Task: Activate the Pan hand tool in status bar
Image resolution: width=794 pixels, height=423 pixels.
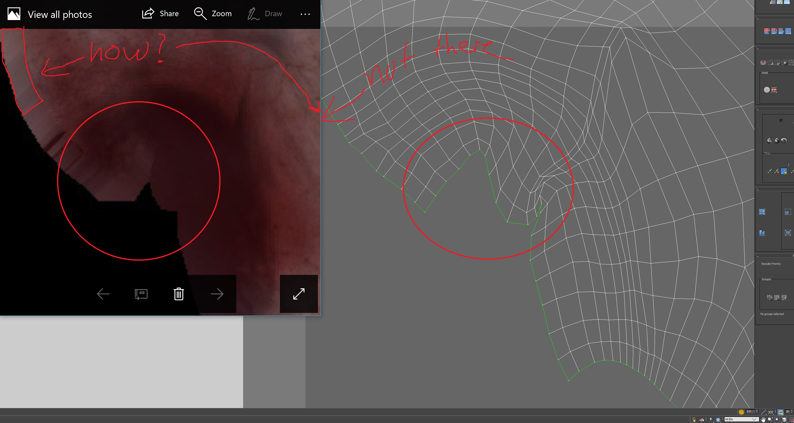Action: (x=764, y=420)
